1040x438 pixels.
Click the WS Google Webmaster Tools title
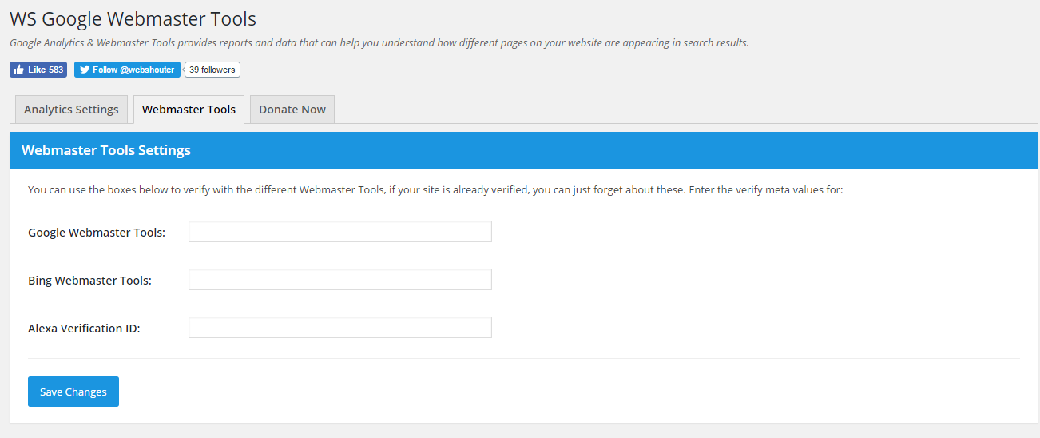133,18
